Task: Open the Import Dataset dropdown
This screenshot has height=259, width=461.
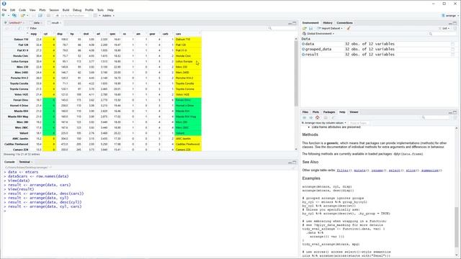Action: (330, 28)
